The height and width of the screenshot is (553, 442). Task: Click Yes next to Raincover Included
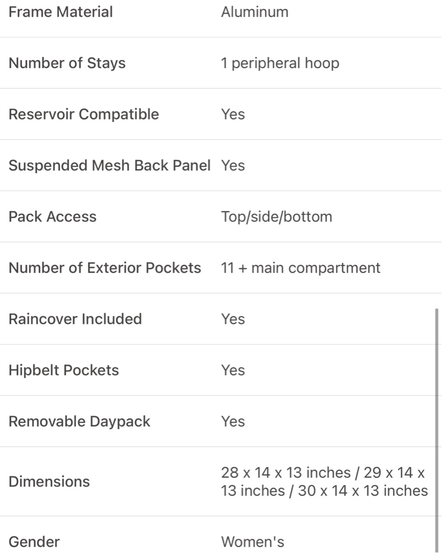pos(233,319)
